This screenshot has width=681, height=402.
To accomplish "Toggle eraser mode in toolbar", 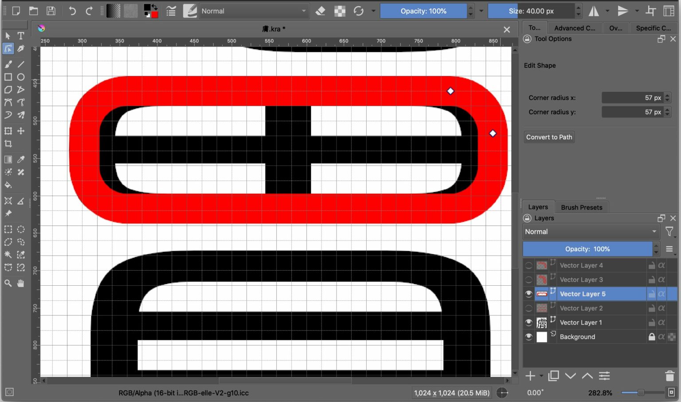I will coord(320,11).
